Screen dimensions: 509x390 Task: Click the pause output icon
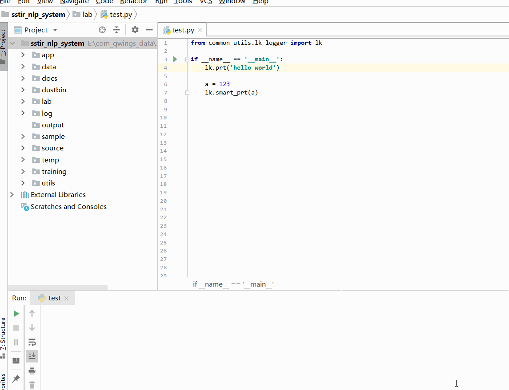[x=16, y=342]
